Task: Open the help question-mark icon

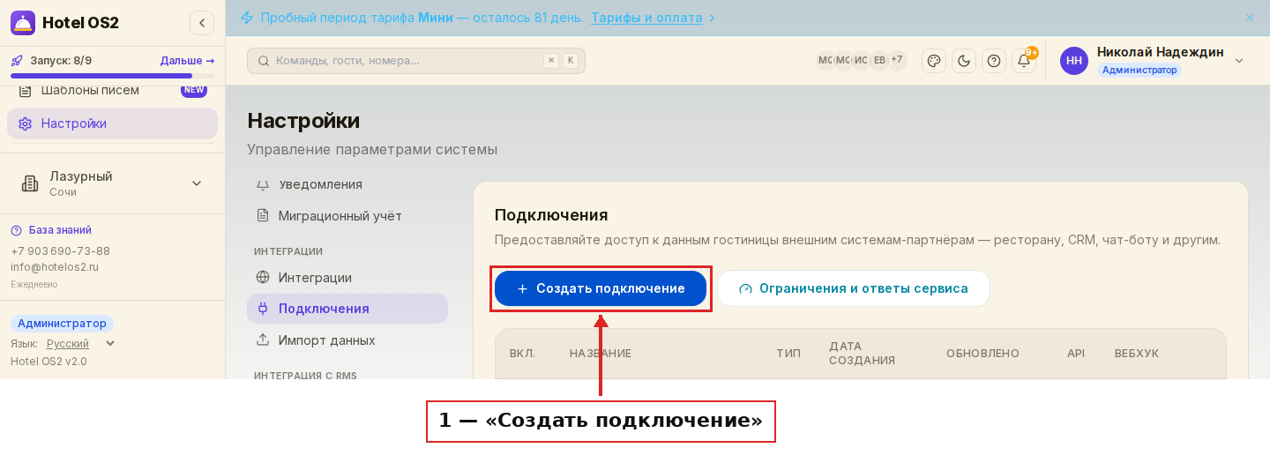Action: [x=994, y=61]
